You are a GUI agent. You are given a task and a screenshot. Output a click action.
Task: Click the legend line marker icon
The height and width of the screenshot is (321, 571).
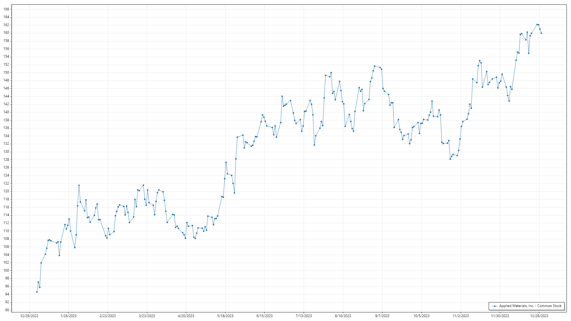click(495, 306)
